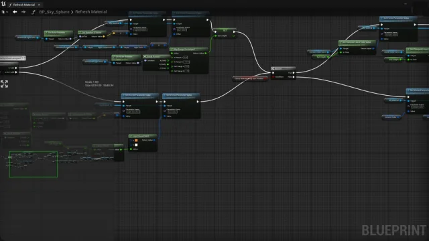Select the Get Actor Rotation node feeding Break Rotator
The height and width of the screenshot is (241, 429).
(127, 60)
